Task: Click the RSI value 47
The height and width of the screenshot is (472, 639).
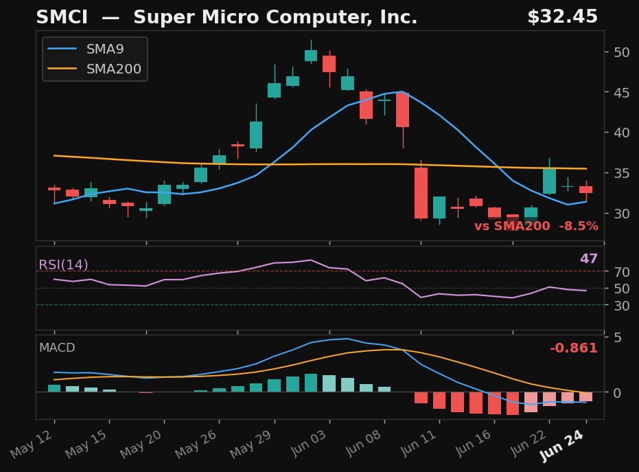Action: [588, 258]
